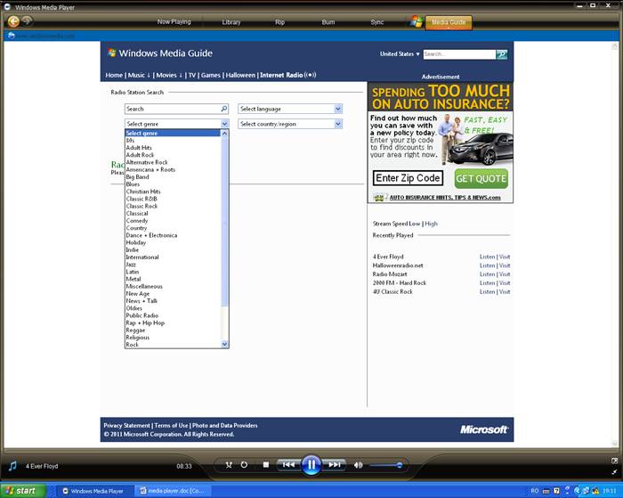Click the genre list scroll up arrow
This screenshot has width=623, height=498.
click(224, 134)
